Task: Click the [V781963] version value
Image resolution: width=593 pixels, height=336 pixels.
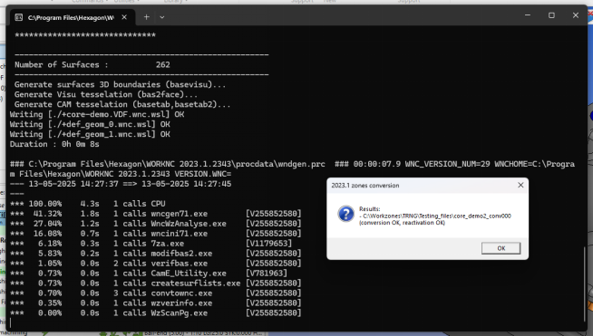Action: (x=267, y=274)
